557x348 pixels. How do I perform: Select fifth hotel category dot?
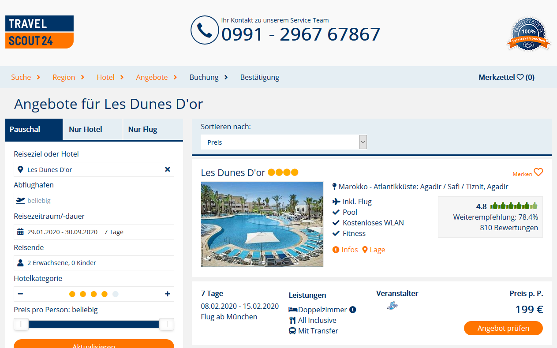tap(115, 294)
